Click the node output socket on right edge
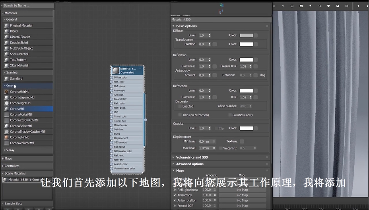The image size is (369, 210). click(x=146, y=120)
